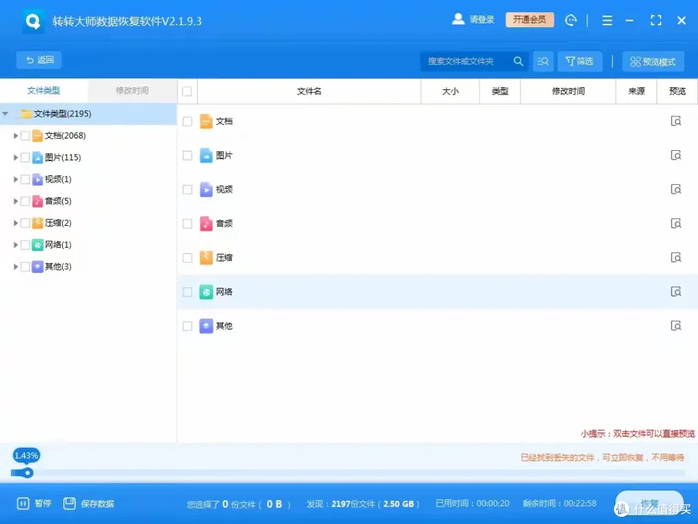Check the 网络 row checkbox in file list
The image size is (698, 524).
tap(187, 292)
